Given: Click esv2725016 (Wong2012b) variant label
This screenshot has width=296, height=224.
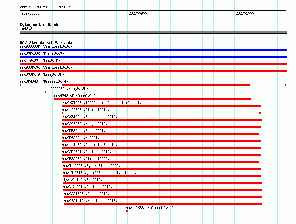Looking at the screenshot, I should point(42,75).
